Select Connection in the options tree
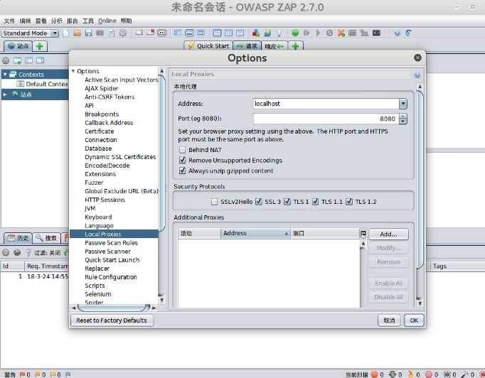 click(101, 140)
